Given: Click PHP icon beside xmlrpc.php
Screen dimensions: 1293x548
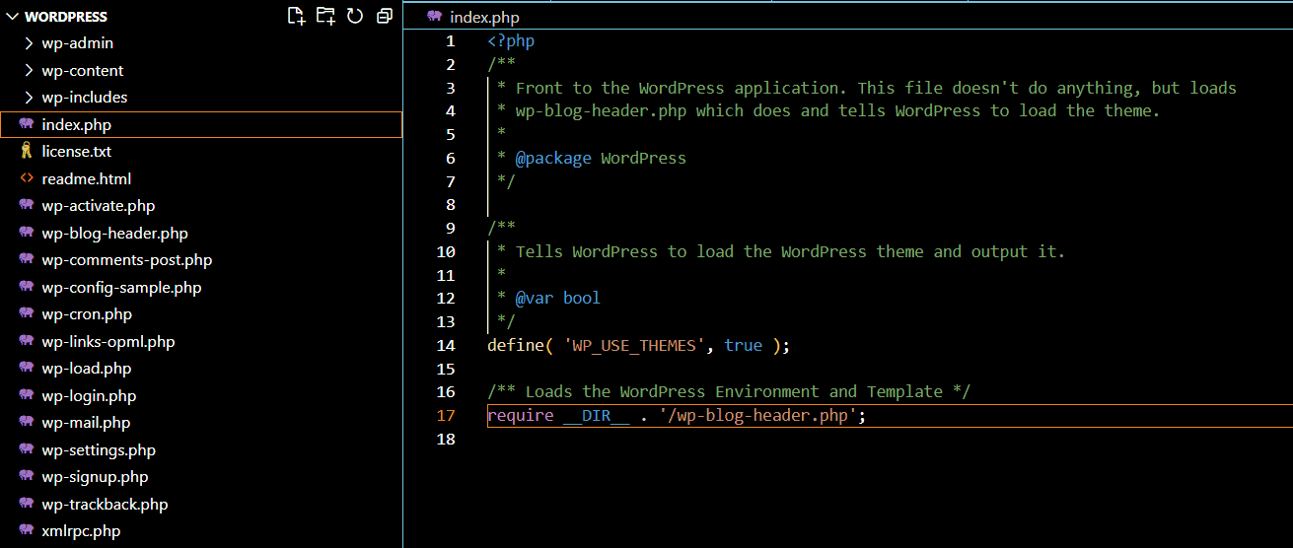Looking at the screenshot, I should tap(27, 531).
